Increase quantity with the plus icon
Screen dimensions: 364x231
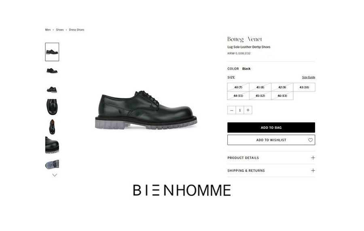(248, 110)
